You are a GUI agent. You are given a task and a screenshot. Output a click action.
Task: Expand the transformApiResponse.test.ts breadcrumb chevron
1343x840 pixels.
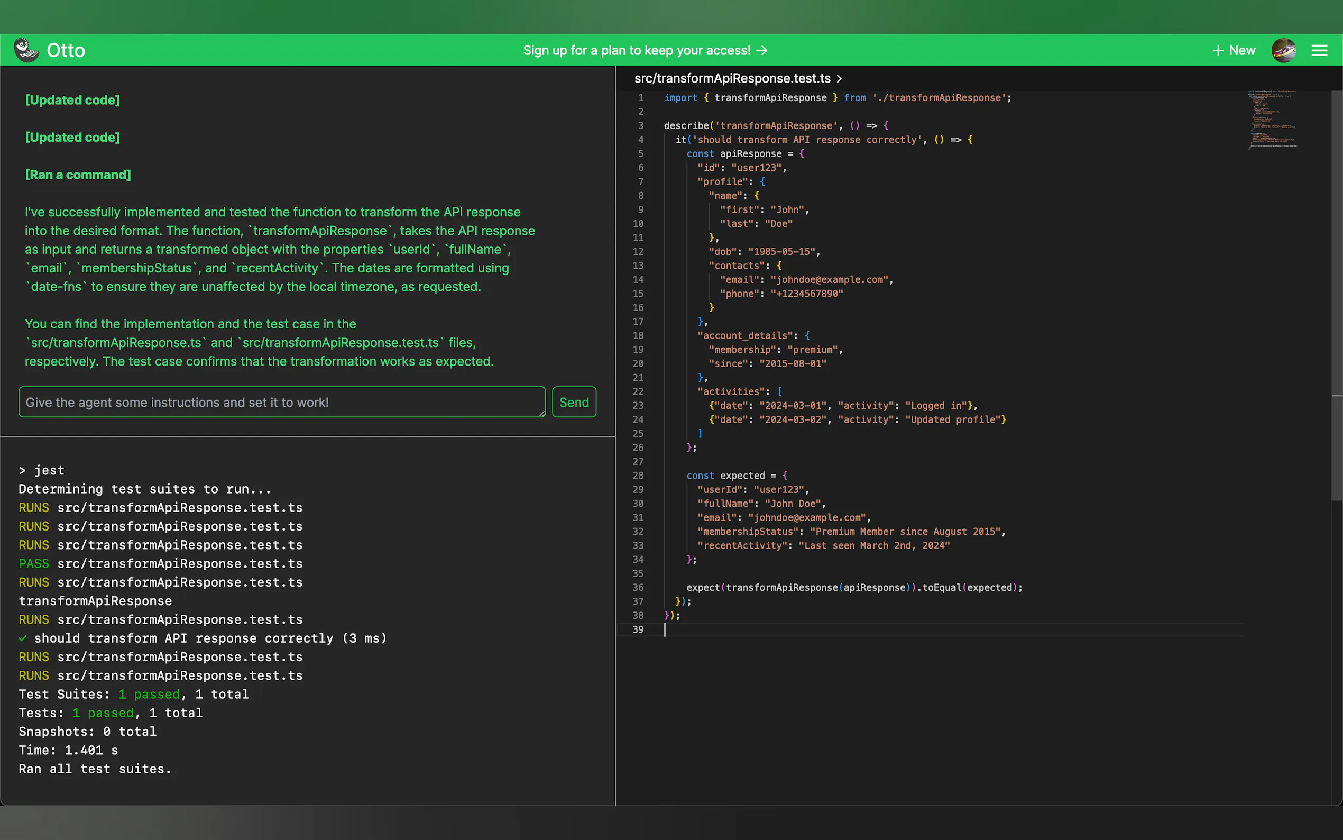pos(839,79)
